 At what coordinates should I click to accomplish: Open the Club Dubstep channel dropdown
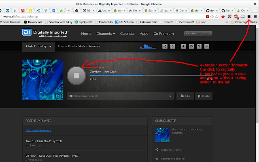[x=39, y=47]
